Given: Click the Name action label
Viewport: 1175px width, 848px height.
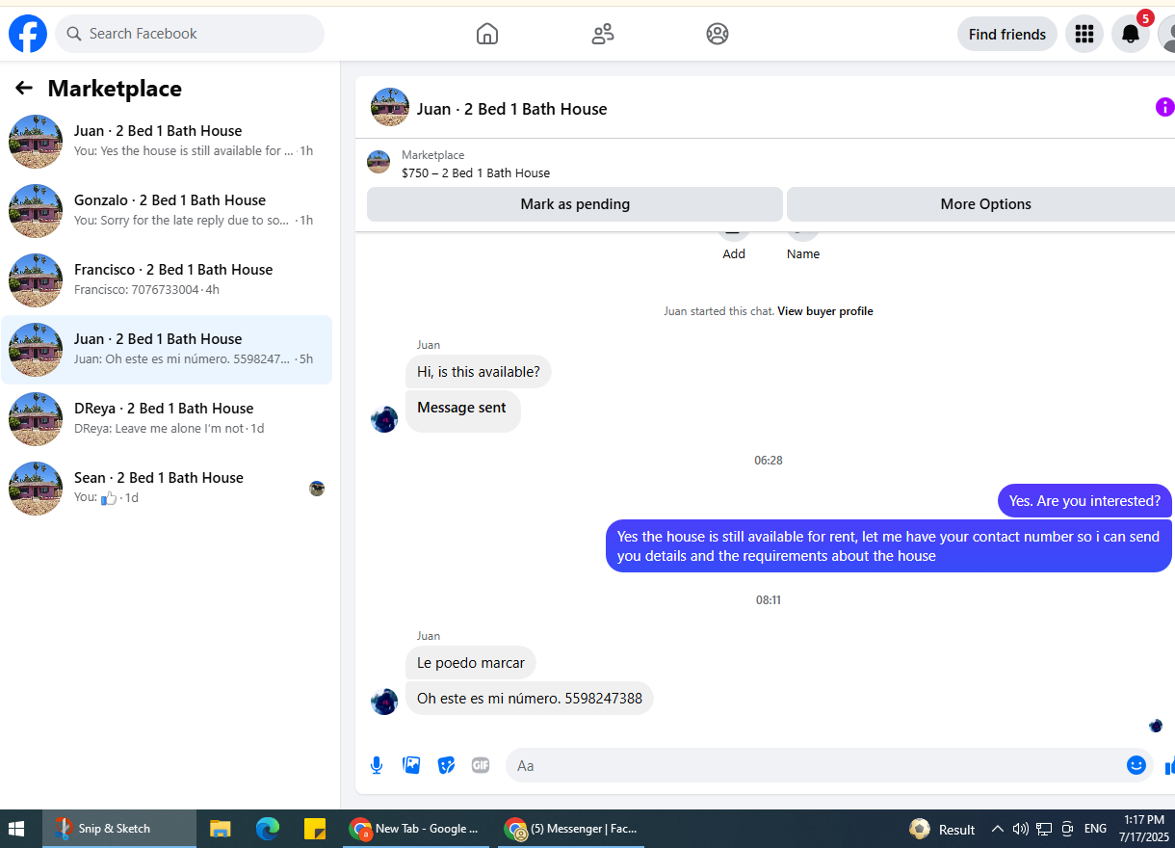Looking at the screenshot, I should click(803, 254).
